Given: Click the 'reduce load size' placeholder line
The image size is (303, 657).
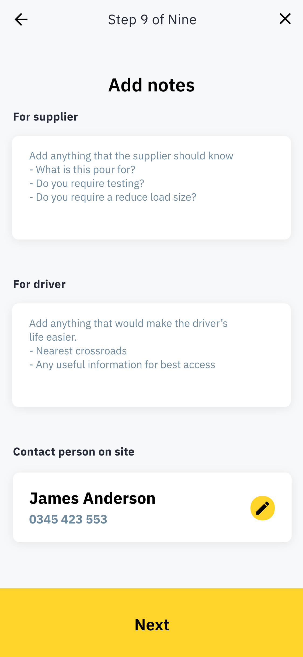Looking at the screenshot, I should (113, 197).
